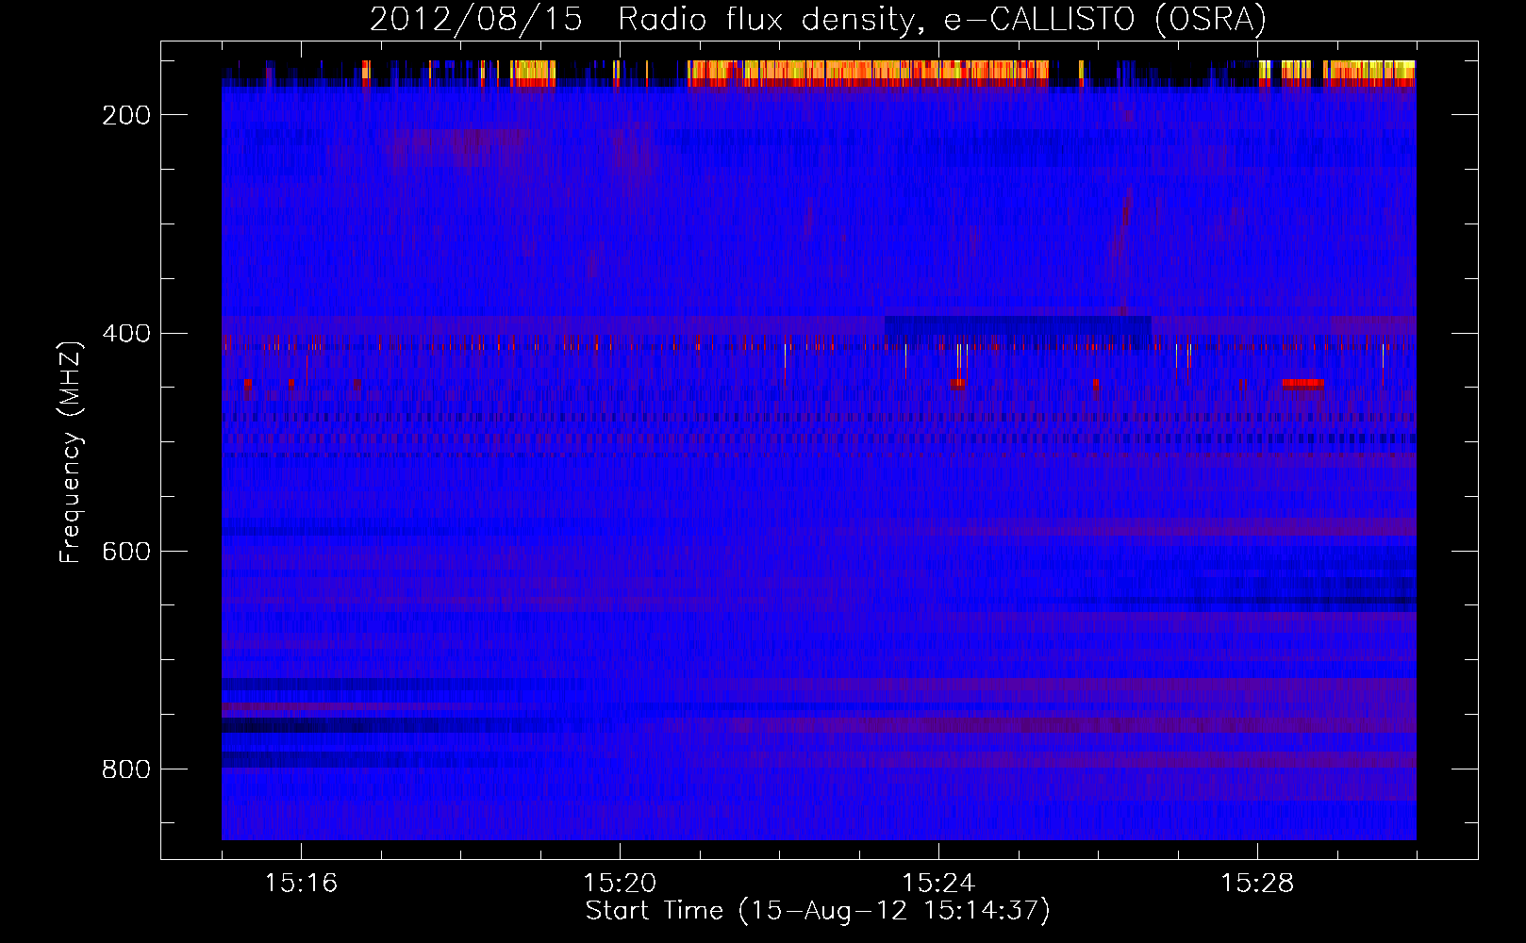Click the "15:28" time tick label

(x=1257, y=884)
